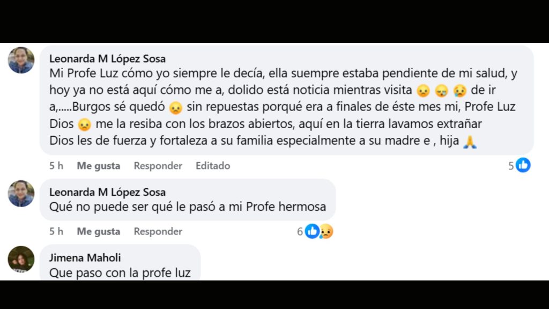This screenshot has height=309, width=549.
Task: Click 'Responder' under the first comment
Action: tap(158, 166)
